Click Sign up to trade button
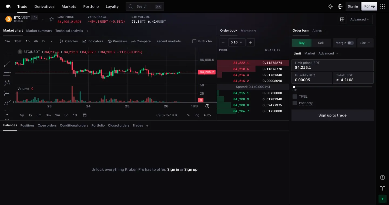 [x=333, y=115]
